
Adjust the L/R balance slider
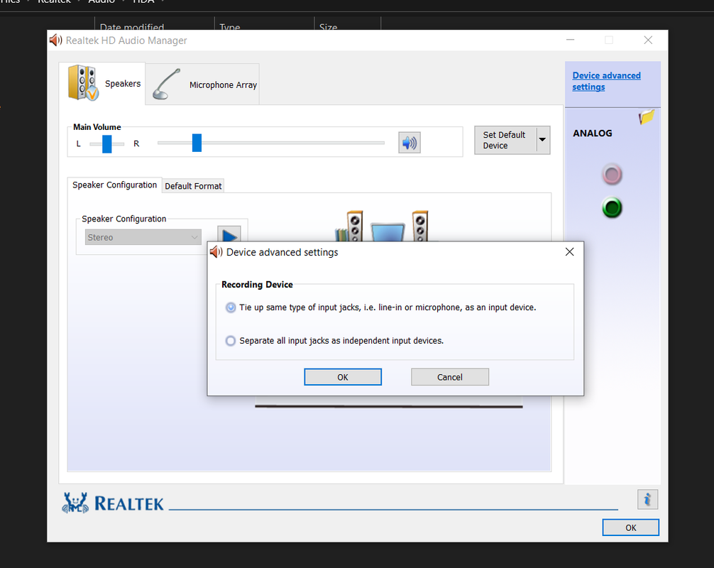107,143
